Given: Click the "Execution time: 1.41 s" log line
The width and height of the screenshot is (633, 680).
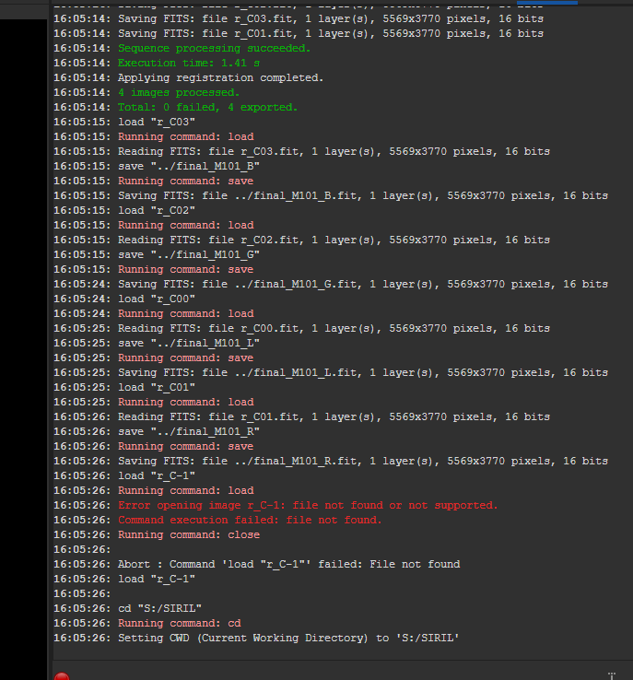Looking at the screenshot, I should [x=188, y=63].
